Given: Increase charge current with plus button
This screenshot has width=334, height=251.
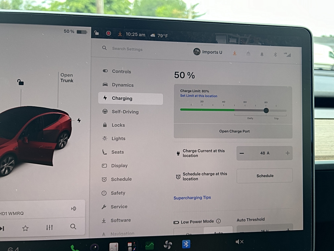Looking at the screenshot, I should coord(288,153).
